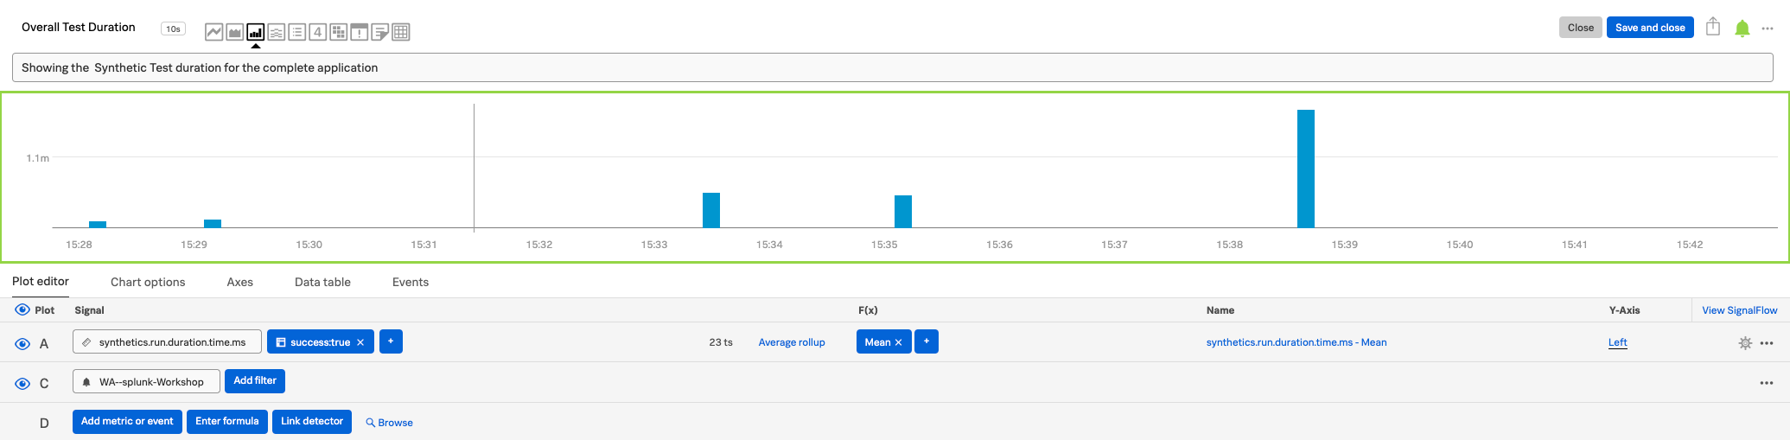Click the chart description text field
This screenshot has height=440, width=1790.
pos(892,67)
